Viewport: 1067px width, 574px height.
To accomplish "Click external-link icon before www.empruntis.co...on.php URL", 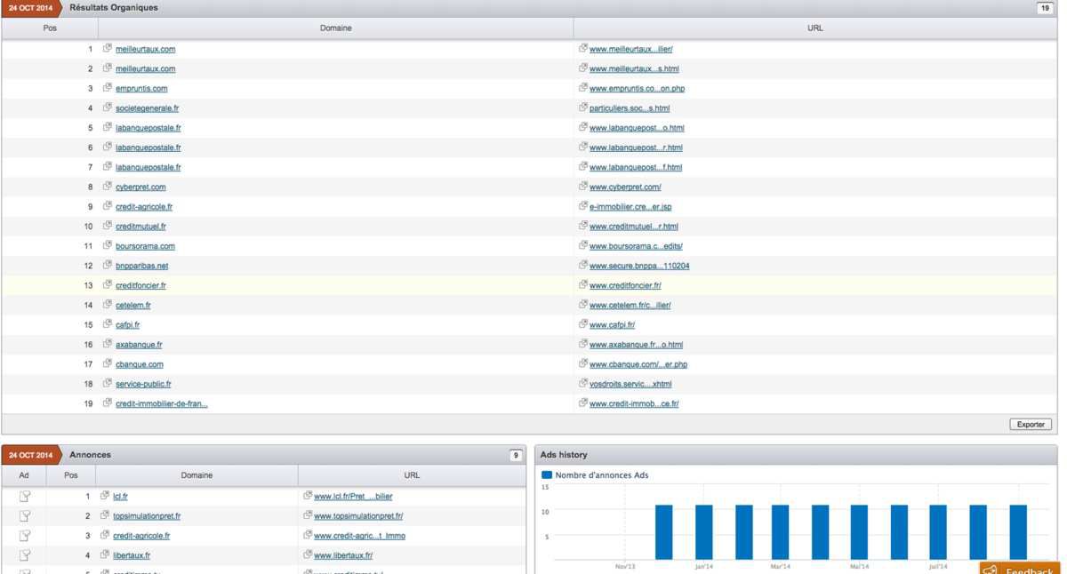I will [583, 88].
